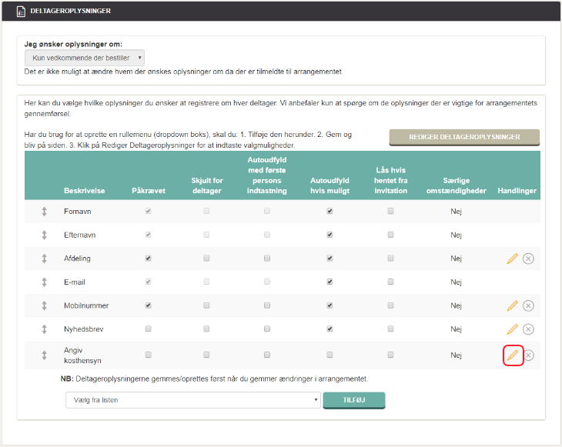The width and height of the screenshot is (562, 447).
Task: Click the DELTAGEROPLYSNINGER header title
Action: (71, 11)
